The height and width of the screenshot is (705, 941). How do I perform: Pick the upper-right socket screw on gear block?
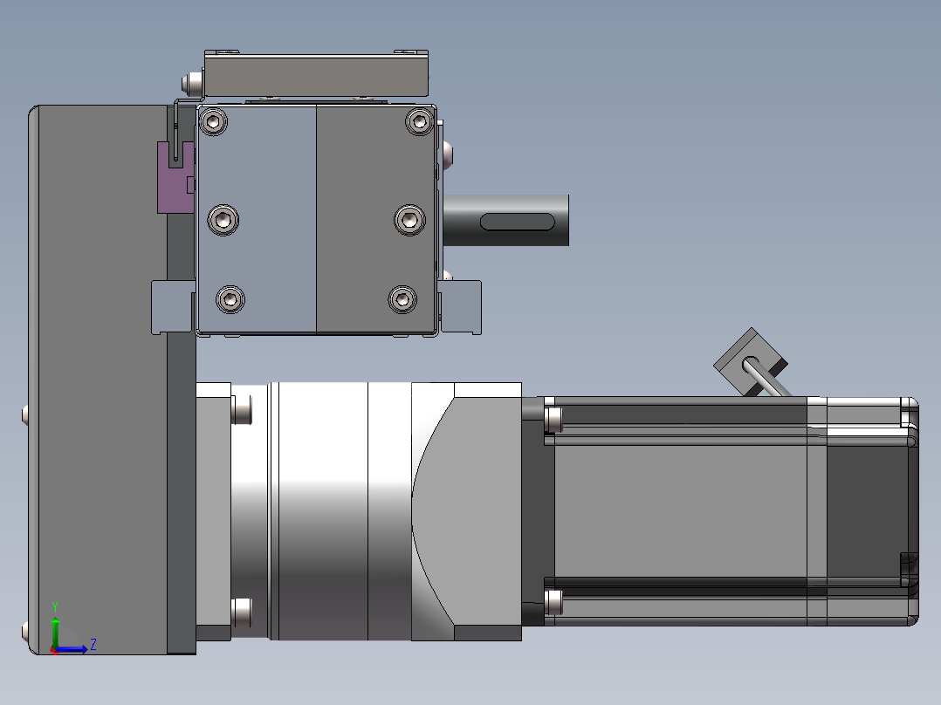tap(420, 122)
